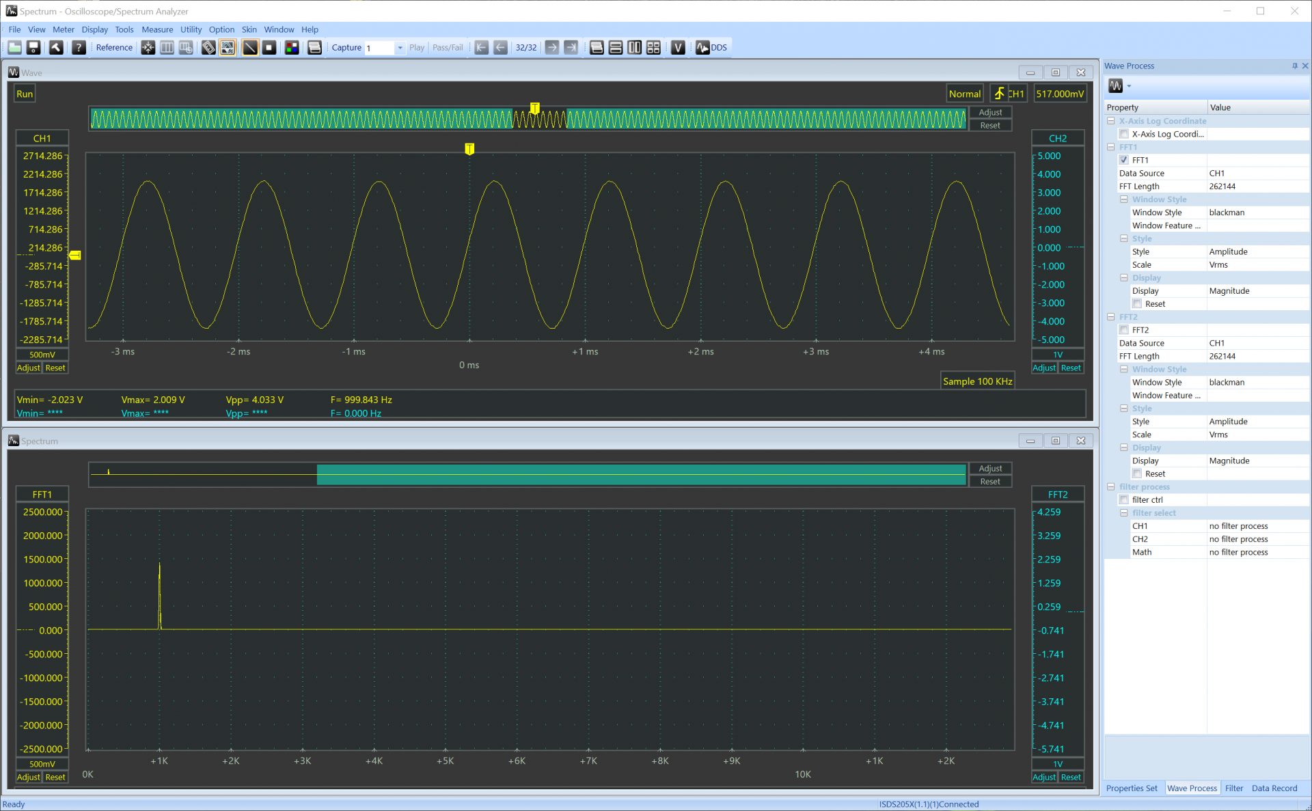
Task: Switch to the Data Record tab
Action: [x=1274, y=788]
